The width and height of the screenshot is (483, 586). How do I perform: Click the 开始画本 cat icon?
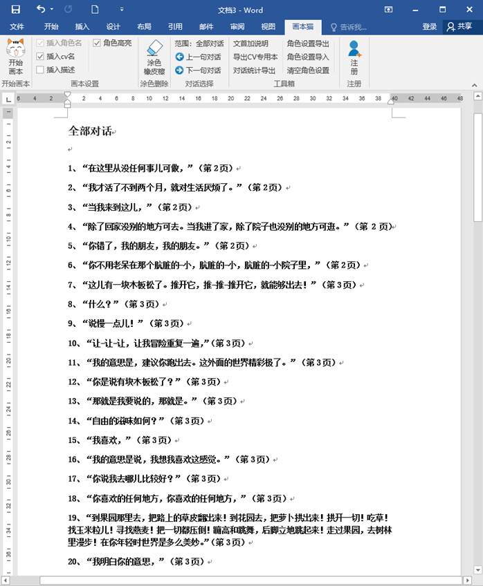pyautogui.click(x=16, y=56)
